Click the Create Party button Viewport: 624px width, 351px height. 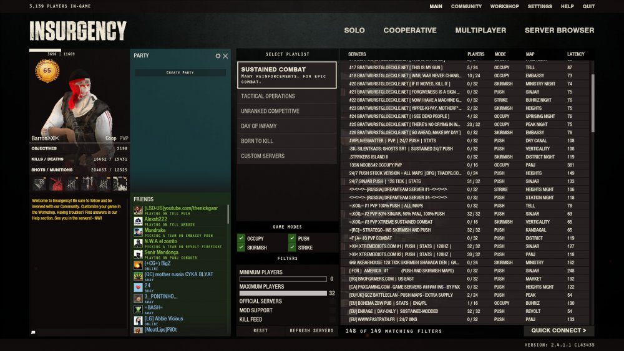click(180, 73)
